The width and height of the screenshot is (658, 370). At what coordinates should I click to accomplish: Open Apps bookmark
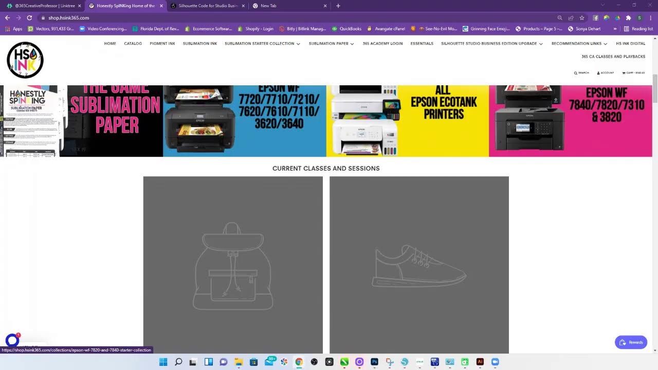pyautogui.click(x=14, y=29)
